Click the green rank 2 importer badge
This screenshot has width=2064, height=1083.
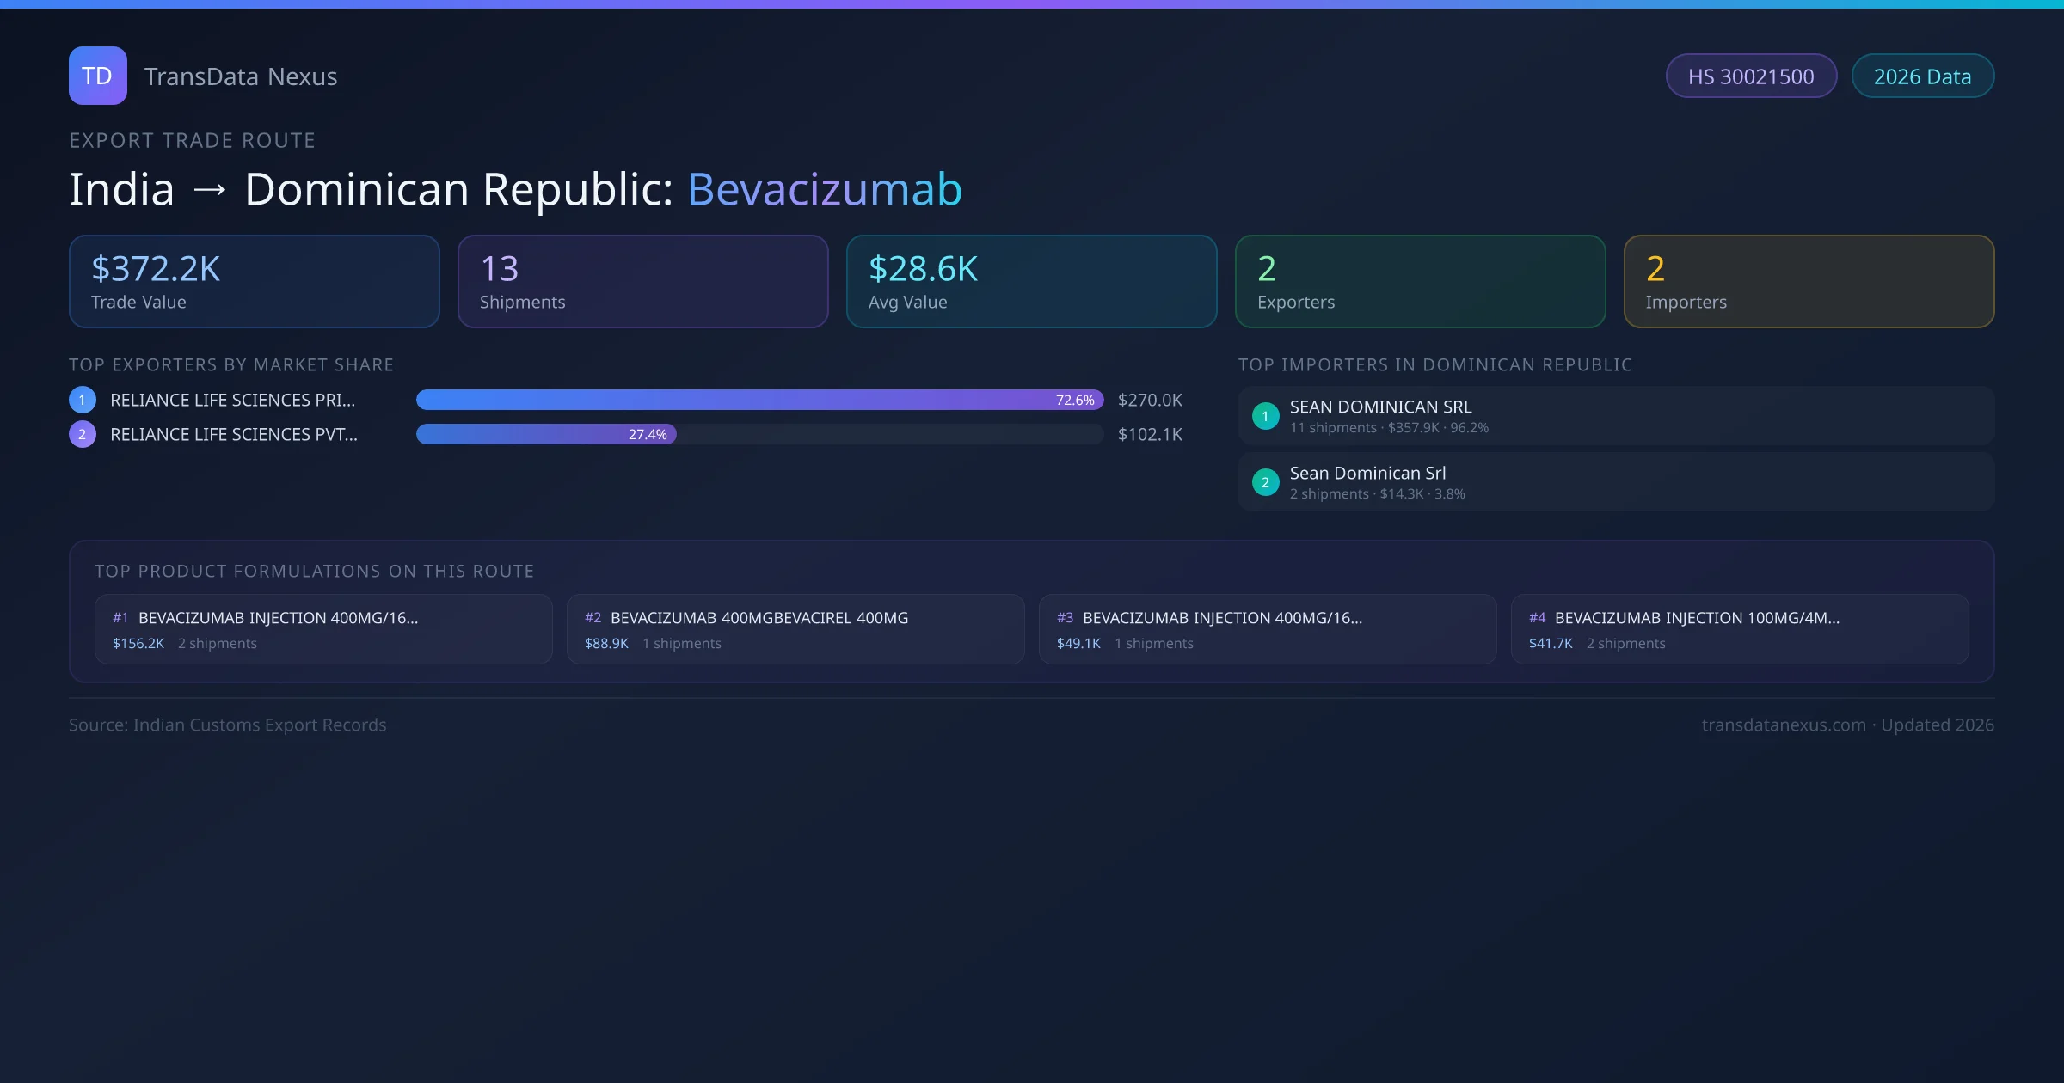pyautogui.click(x=1265, y=482)
